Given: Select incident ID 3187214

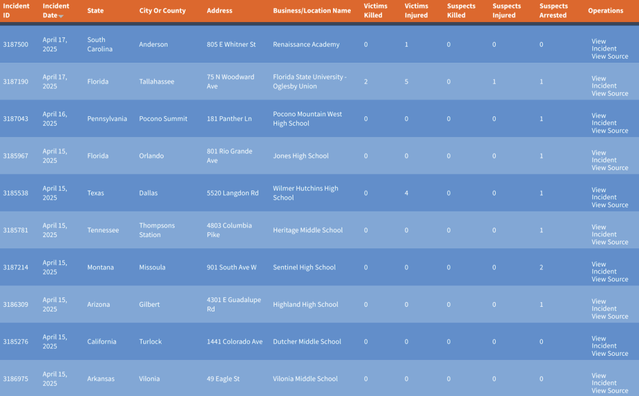Looking at the screenshot, I should (15, 267).
